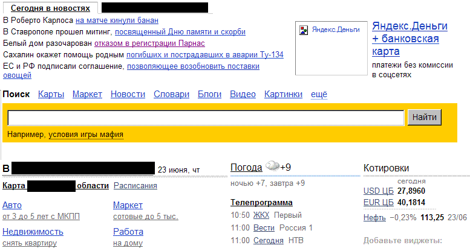Open the news link на матче кинули банан

point(117,21)
